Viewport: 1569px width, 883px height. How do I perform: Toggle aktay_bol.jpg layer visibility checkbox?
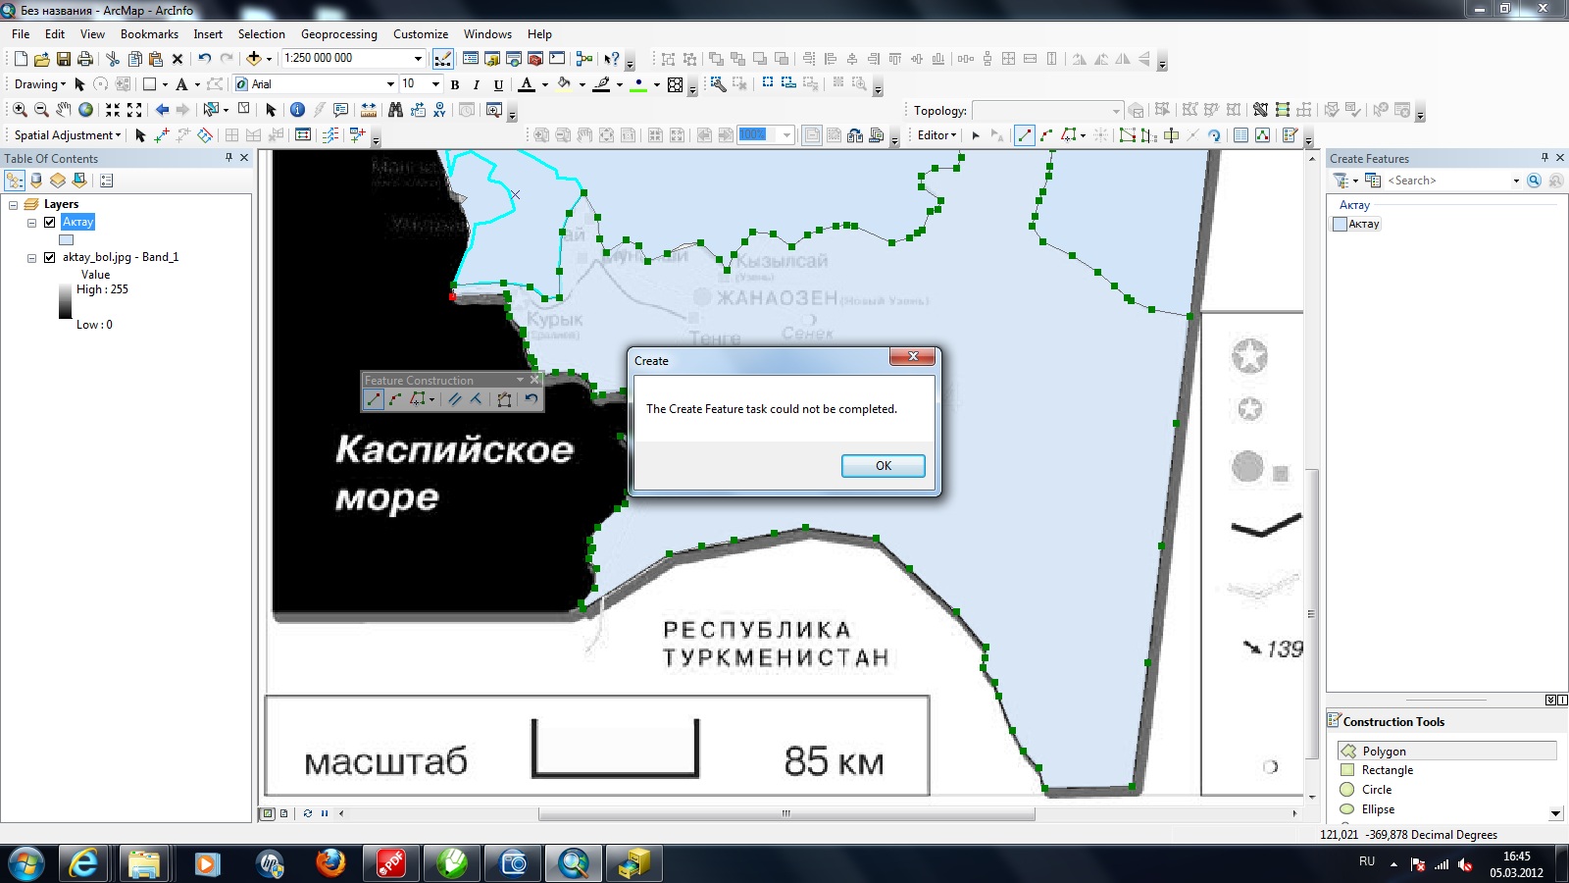tap(50, 257)
